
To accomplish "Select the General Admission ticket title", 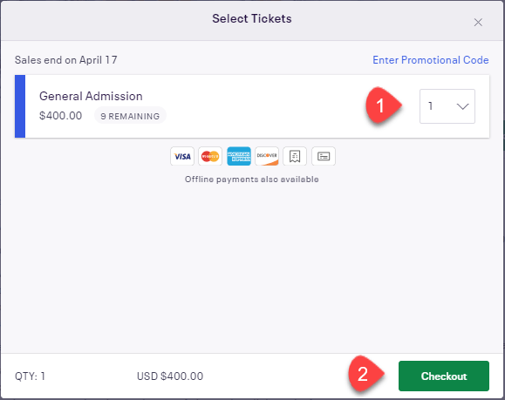I will [91, 96].
